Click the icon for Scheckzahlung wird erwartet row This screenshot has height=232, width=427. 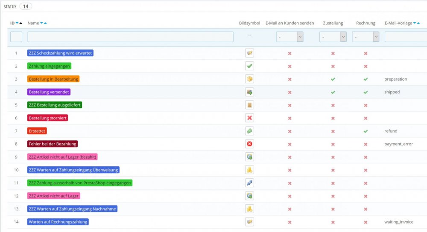[249, 53]
